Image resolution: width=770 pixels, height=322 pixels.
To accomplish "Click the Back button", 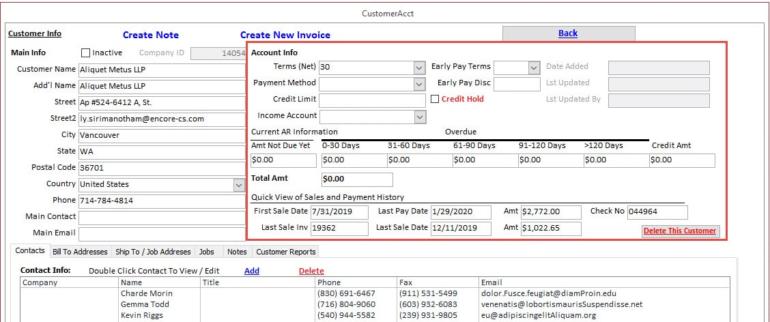I will pos(569,33).
